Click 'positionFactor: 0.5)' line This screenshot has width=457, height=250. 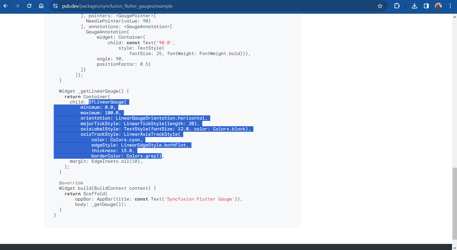[124, 64]
